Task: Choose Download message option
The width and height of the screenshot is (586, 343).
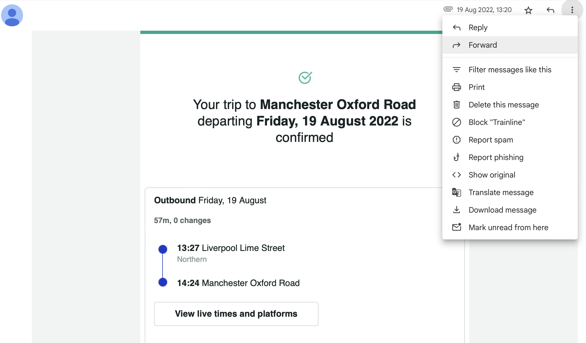Action: pos(502,210)
